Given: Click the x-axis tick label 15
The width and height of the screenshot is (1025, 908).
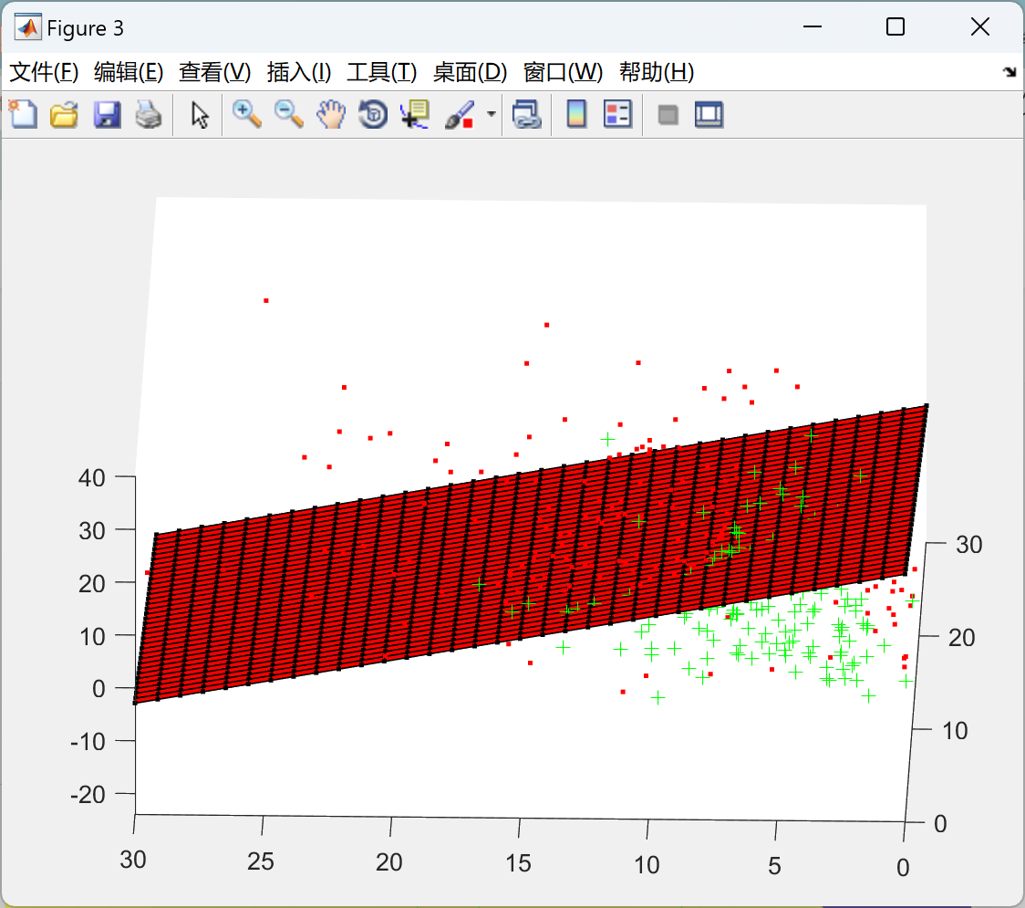Looking at the screenshot, I should pyautogui.click(x=518, y=863).
